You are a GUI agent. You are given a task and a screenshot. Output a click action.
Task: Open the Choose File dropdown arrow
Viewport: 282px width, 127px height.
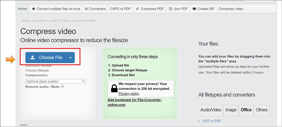pyautogui.click(x=70, y=58)
